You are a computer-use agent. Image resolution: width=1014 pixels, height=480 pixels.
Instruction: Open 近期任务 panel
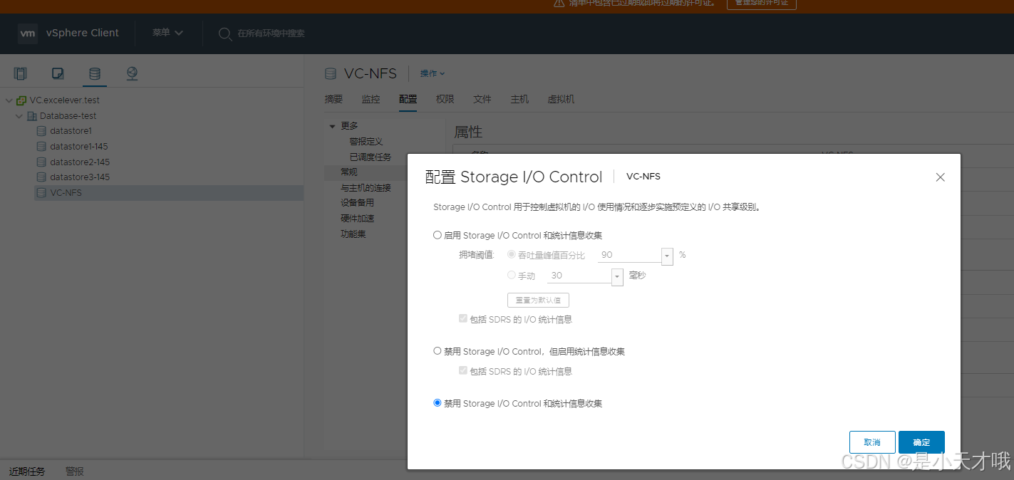[27, 471]
